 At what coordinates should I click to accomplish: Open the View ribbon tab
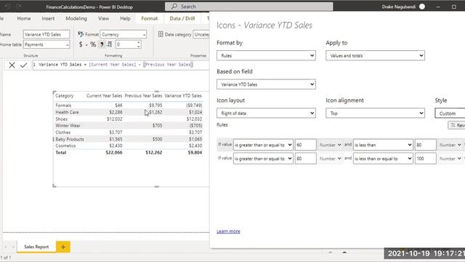click(x=103, y=18)
